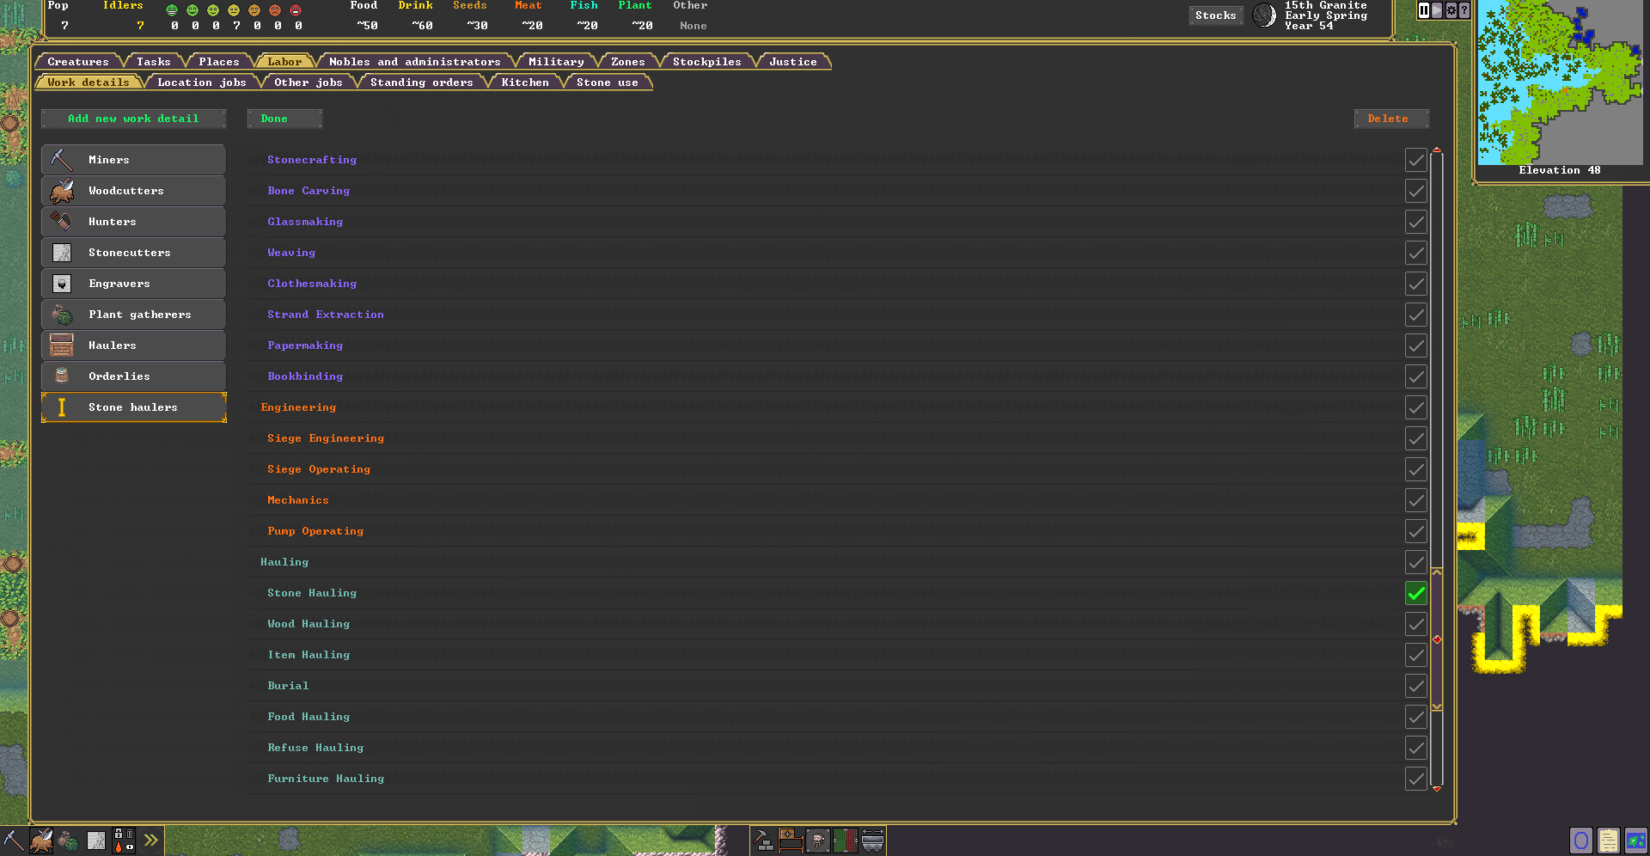Expand more designation tools with double arrow
1650x856 pixels.
(x=151, y=840)
